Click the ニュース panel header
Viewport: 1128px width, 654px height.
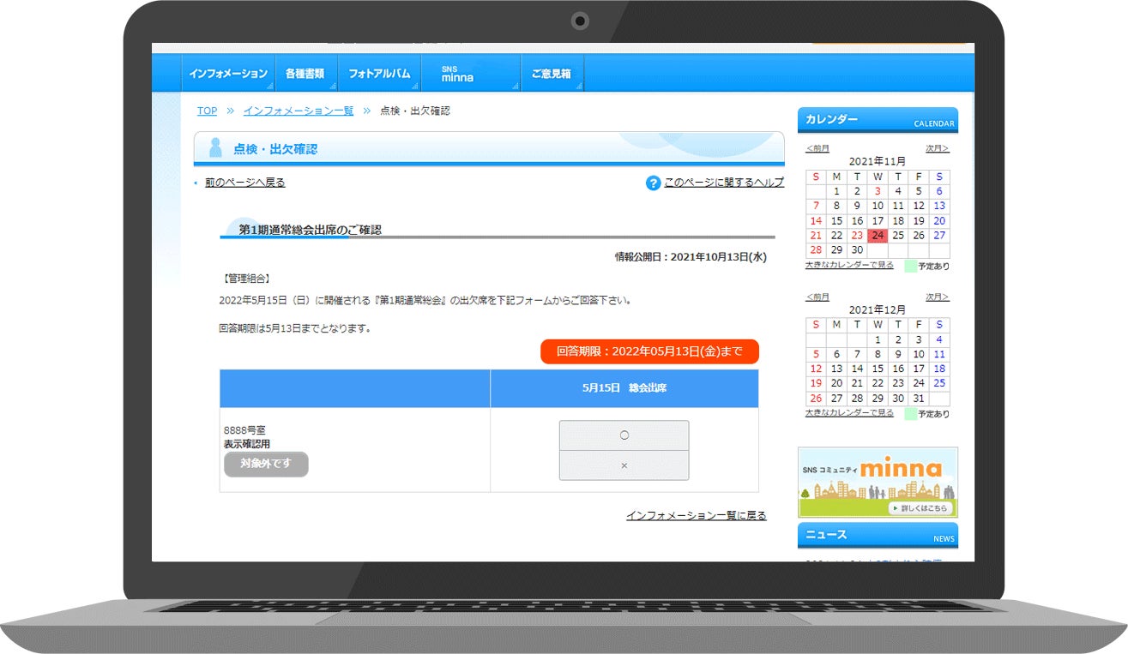(878, 535)
